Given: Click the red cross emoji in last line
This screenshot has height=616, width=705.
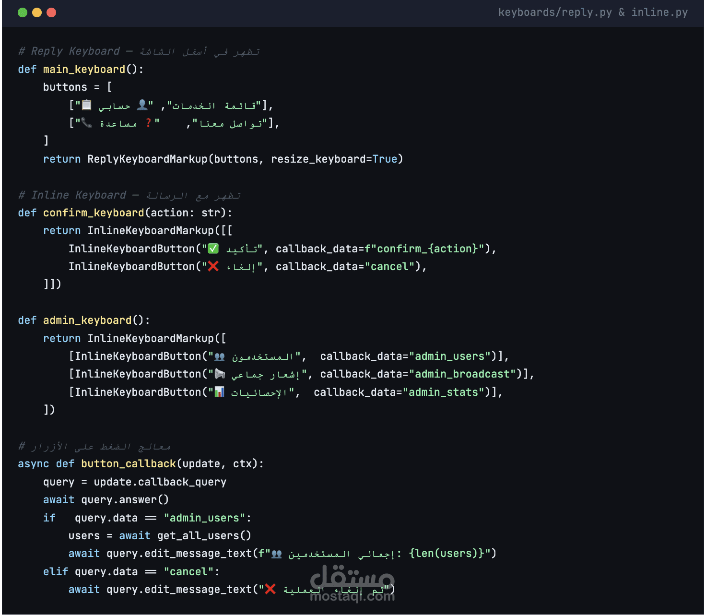Looking at the screenshot, I should (x=270, y=589).
